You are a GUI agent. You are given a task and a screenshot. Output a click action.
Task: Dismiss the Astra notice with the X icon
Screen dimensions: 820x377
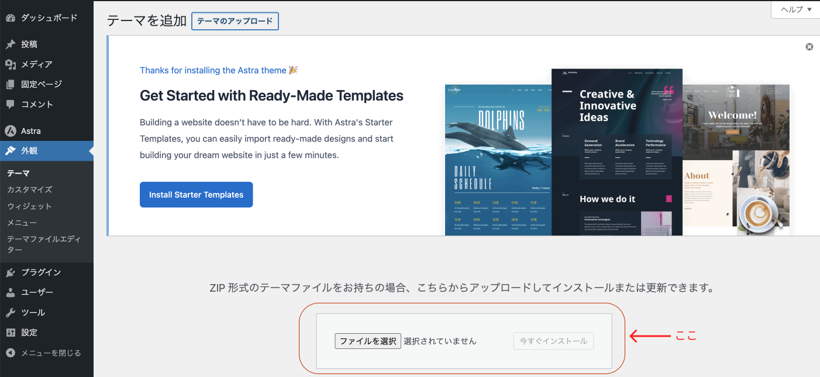(x=809, y=47)
